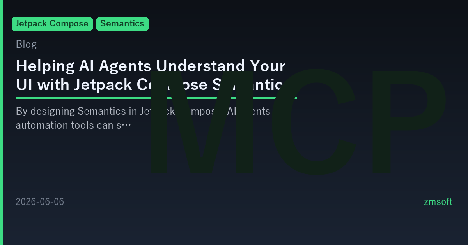The height and width of the screenshot is (245, 468).
Task: Select the Jetpack Compose tag
Action: [x=52, y=24]
